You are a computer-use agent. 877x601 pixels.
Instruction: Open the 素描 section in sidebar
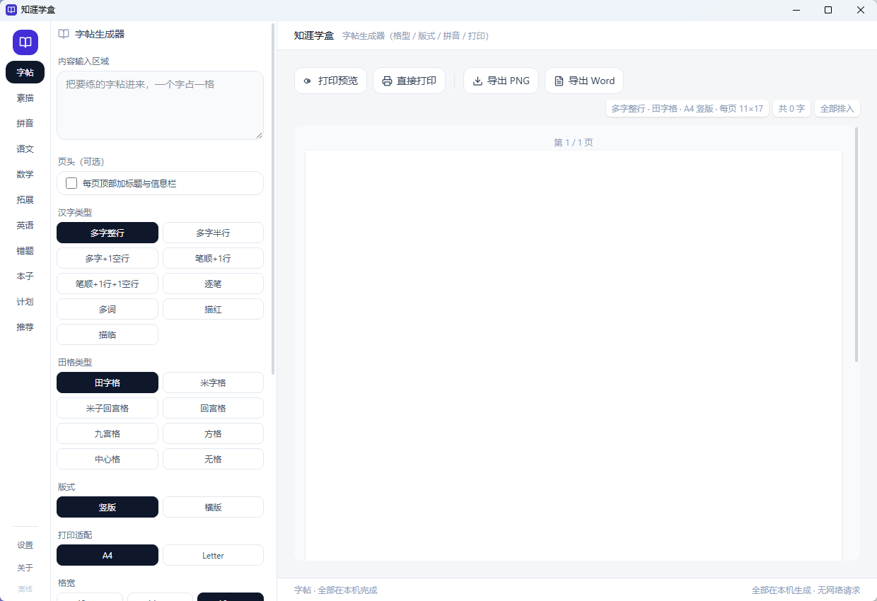tap(25, 98)
